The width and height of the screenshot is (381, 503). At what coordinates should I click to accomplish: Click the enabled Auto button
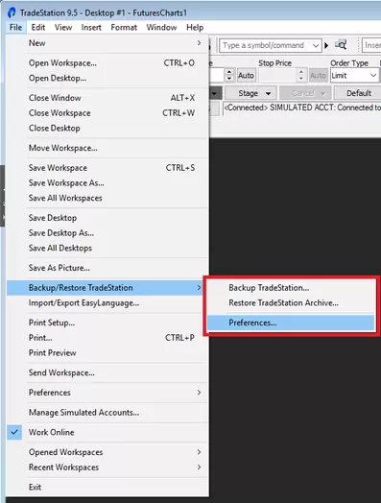coord(246,76)
